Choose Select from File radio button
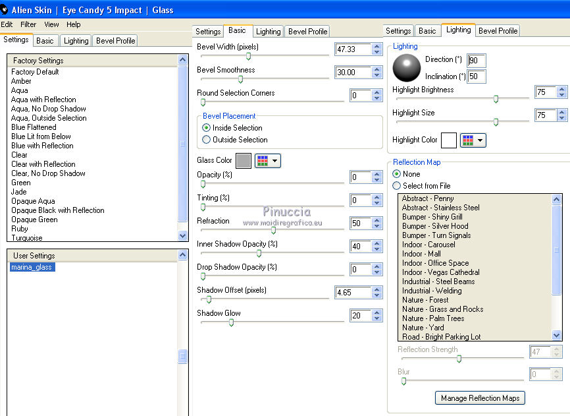 click(x=397, y=186)
